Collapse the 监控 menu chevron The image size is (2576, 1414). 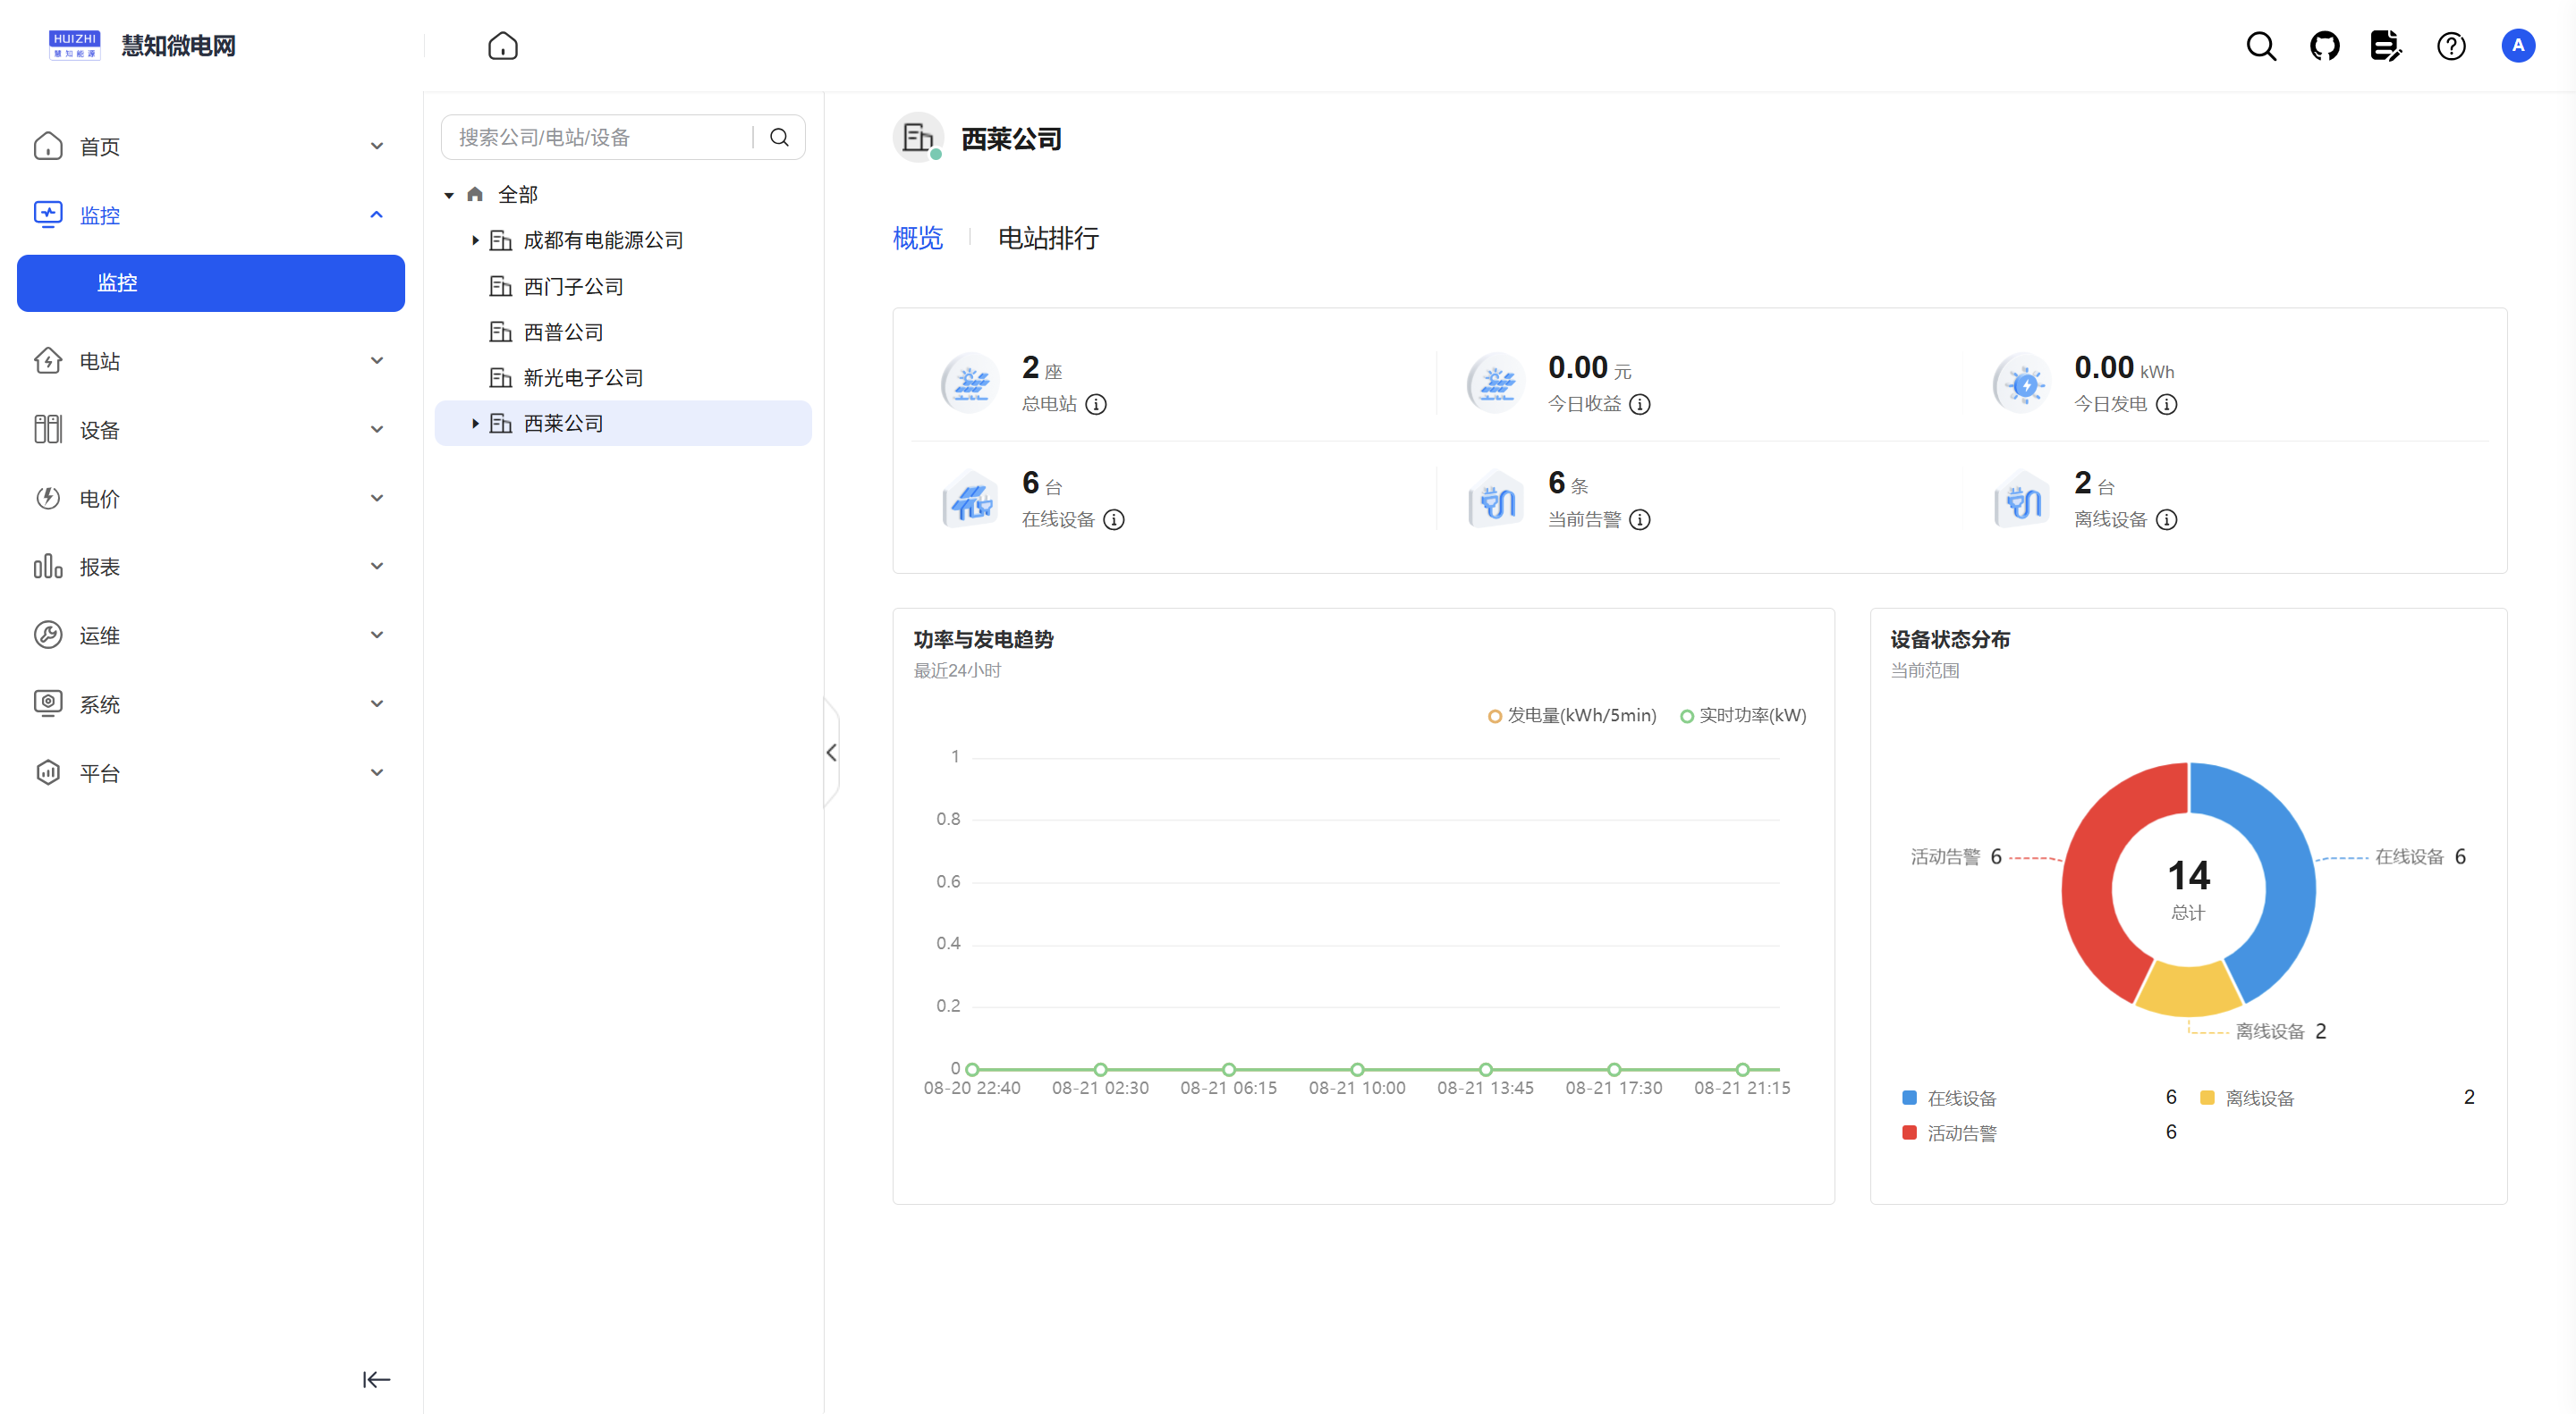[x=377, y=215]
